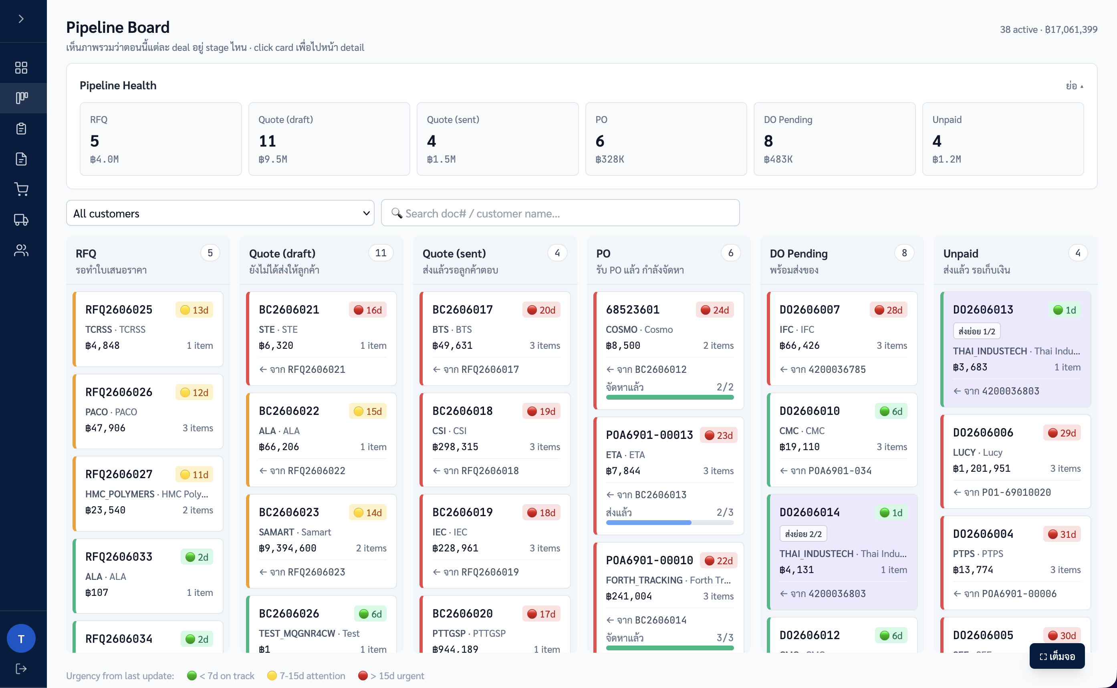Expand the sidebar with chevron arrow
Image resolution: width=1117 pixels, height=688 pixels.
21,19
